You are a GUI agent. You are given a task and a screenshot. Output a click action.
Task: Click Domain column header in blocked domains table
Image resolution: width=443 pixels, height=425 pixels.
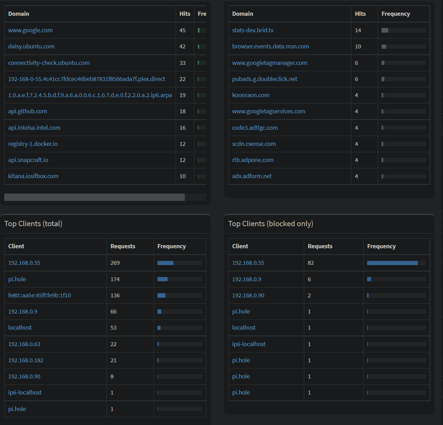click(x=243, y=14)
